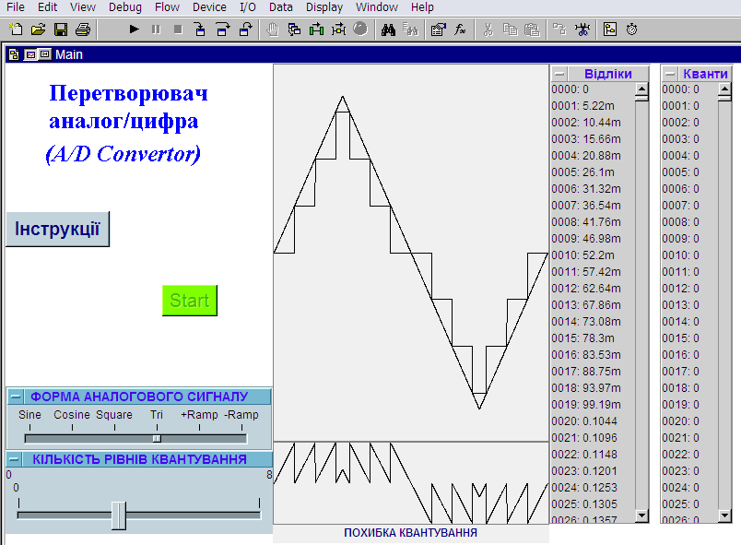Screen dimensions: 741x545
Task: Click the Copy toolbar icon
Action: 510,30
